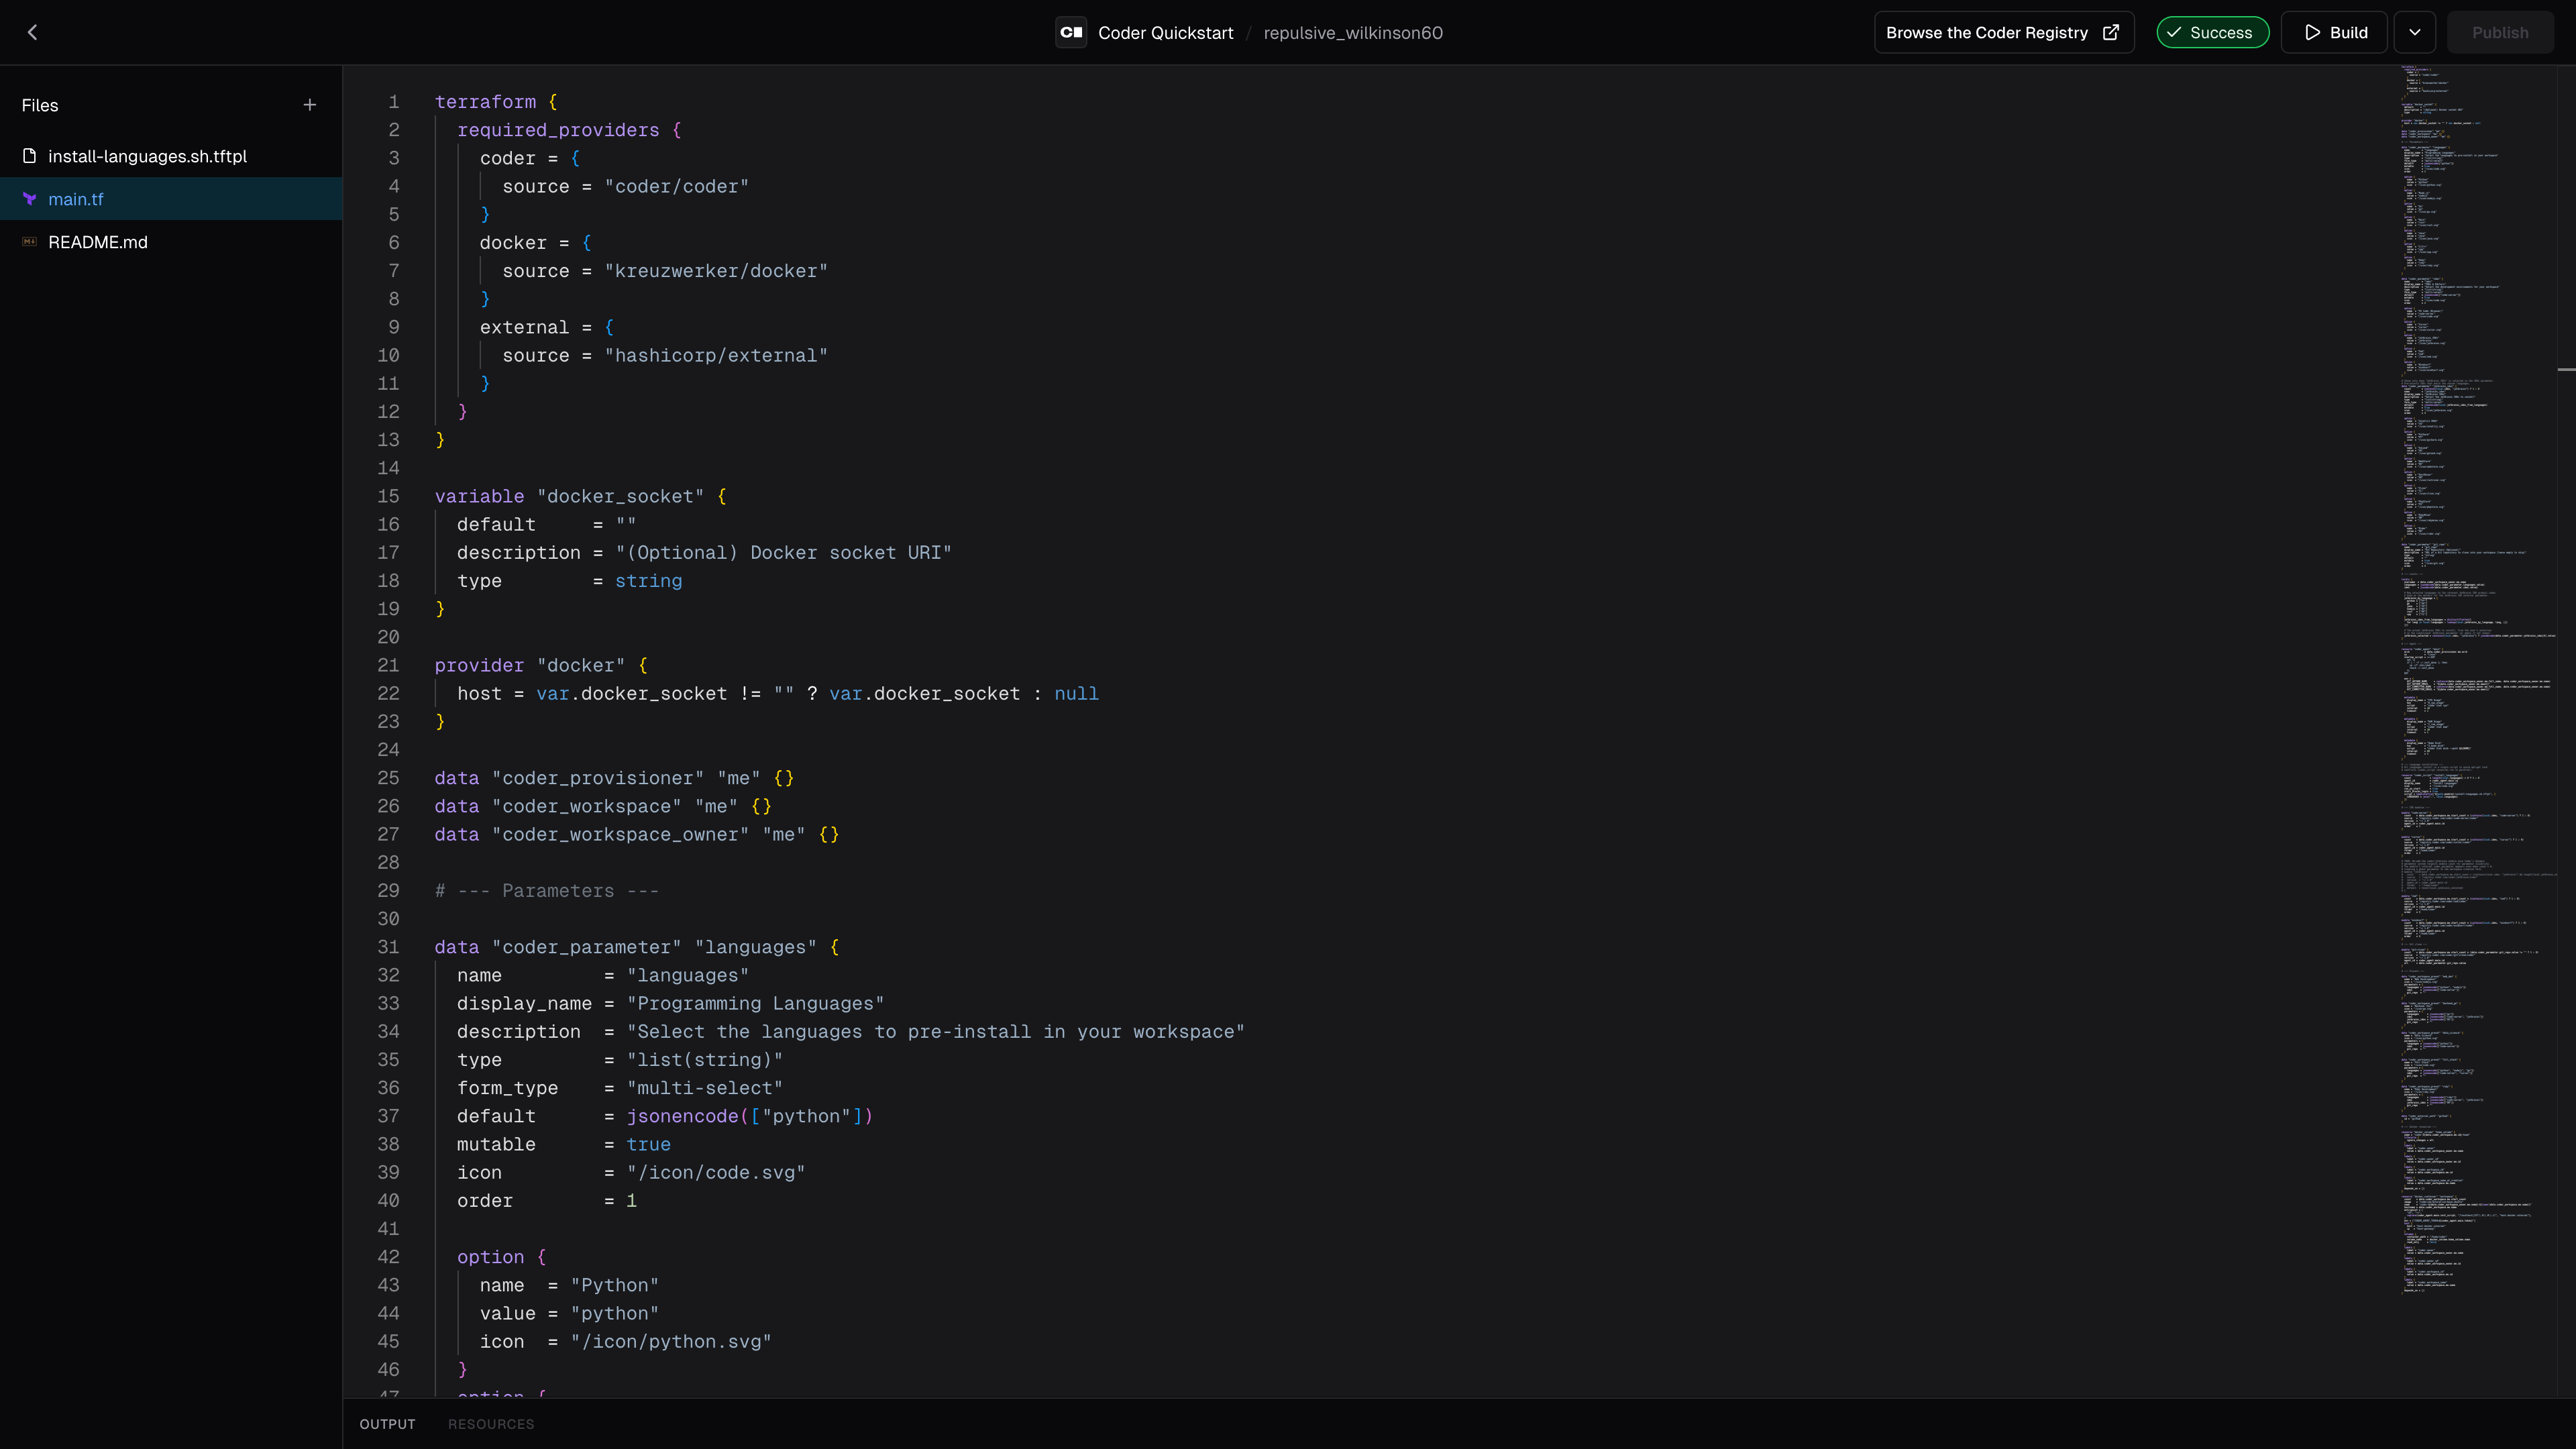This screenshot has height=1449, width=2576.
Task: Open the build options dropdown chevron
Action: (2415, 32)
